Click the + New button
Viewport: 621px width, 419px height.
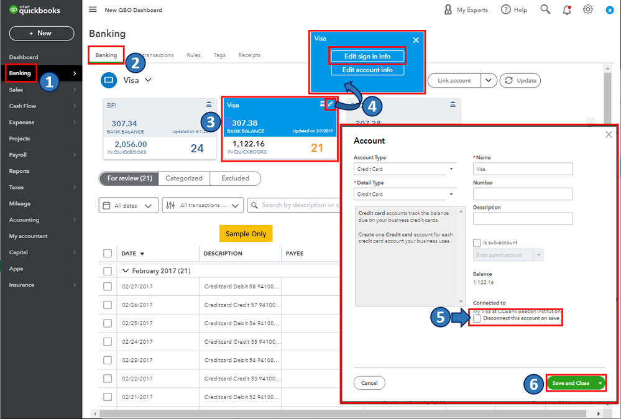(x=41, y=34)
